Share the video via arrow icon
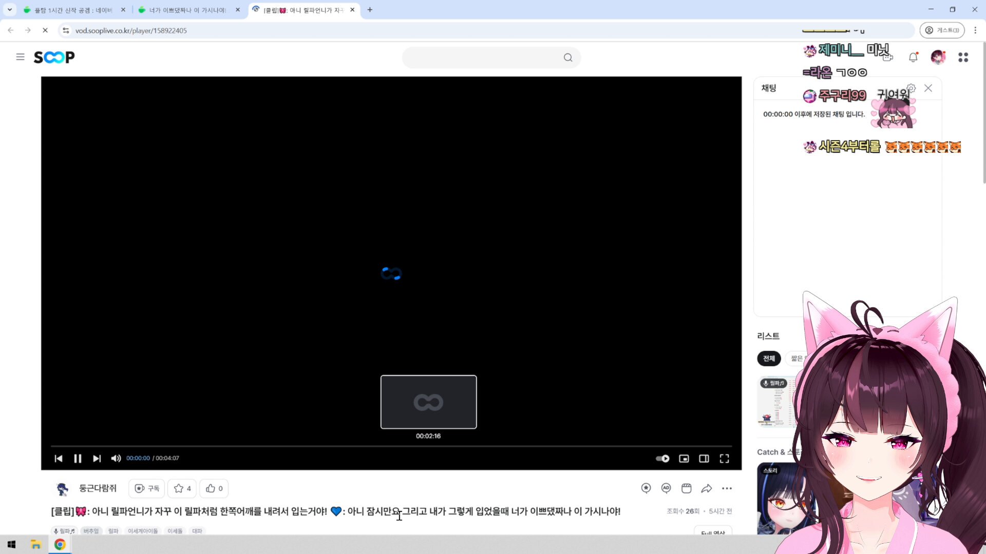 tap(707, 488)
